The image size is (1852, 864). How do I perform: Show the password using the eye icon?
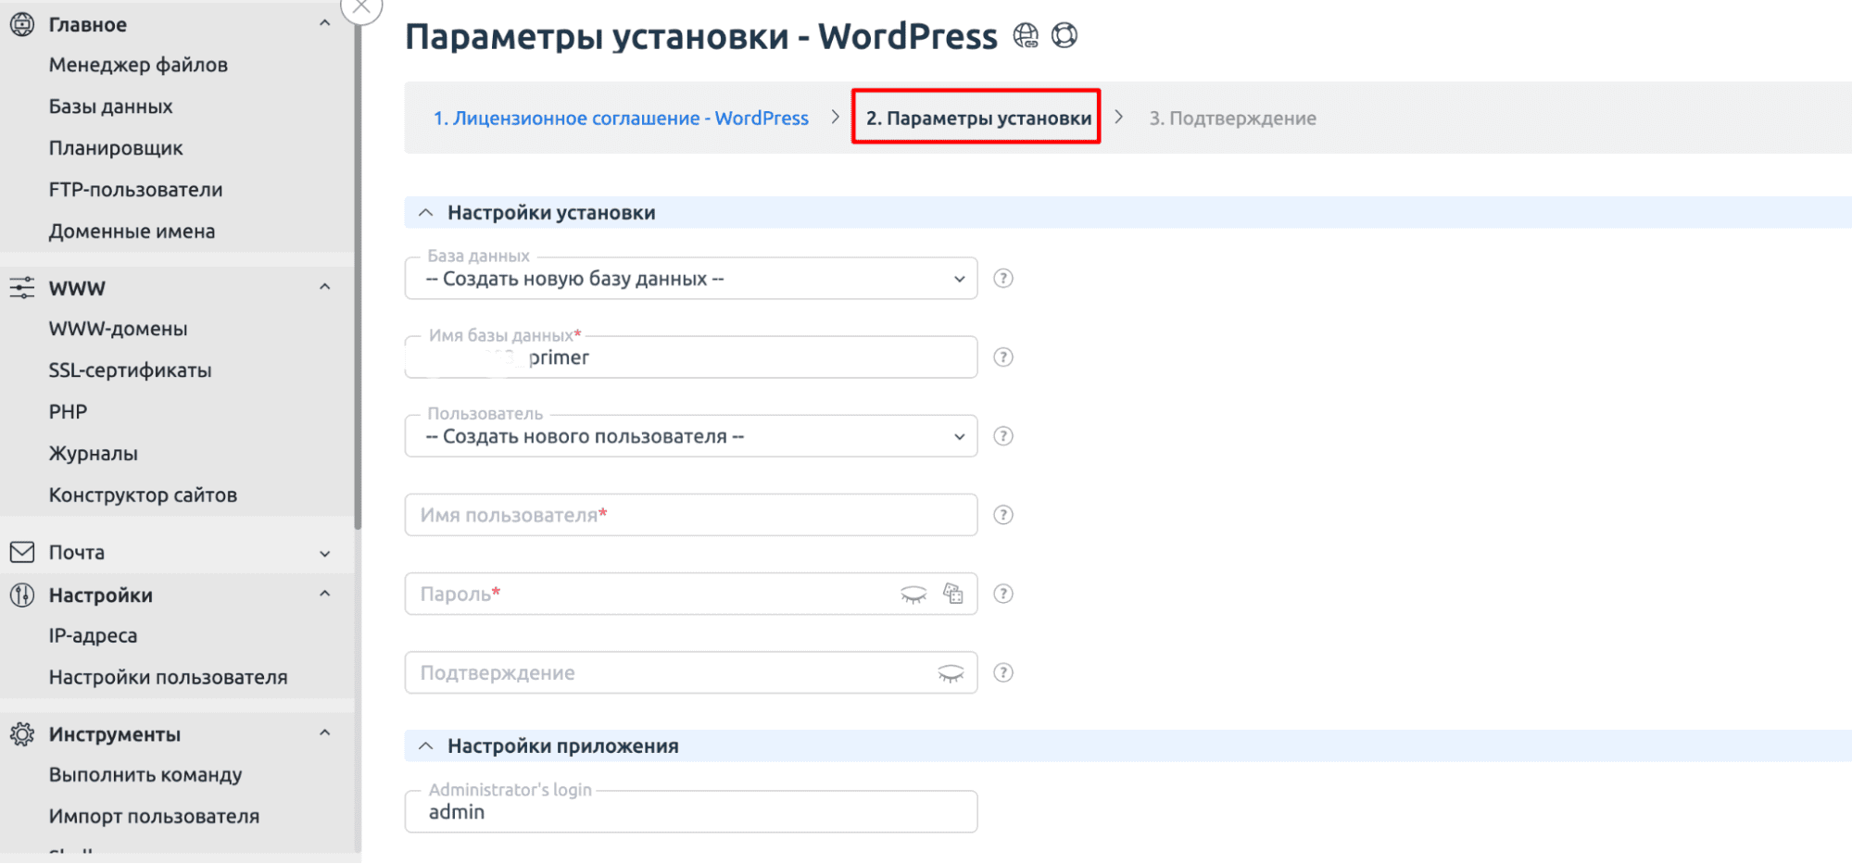[913, 595]
